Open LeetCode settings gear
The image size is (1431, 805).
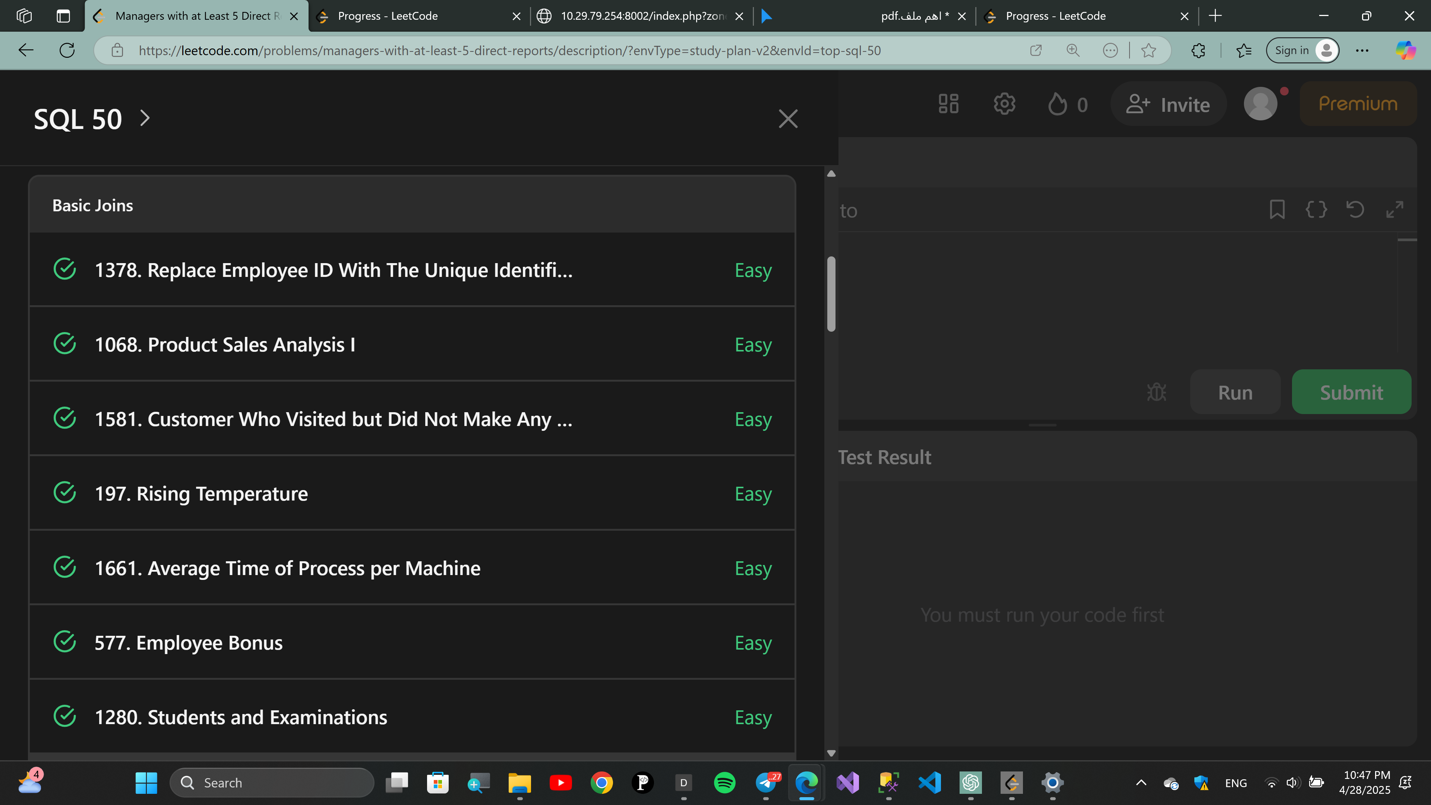[1004, 104]
